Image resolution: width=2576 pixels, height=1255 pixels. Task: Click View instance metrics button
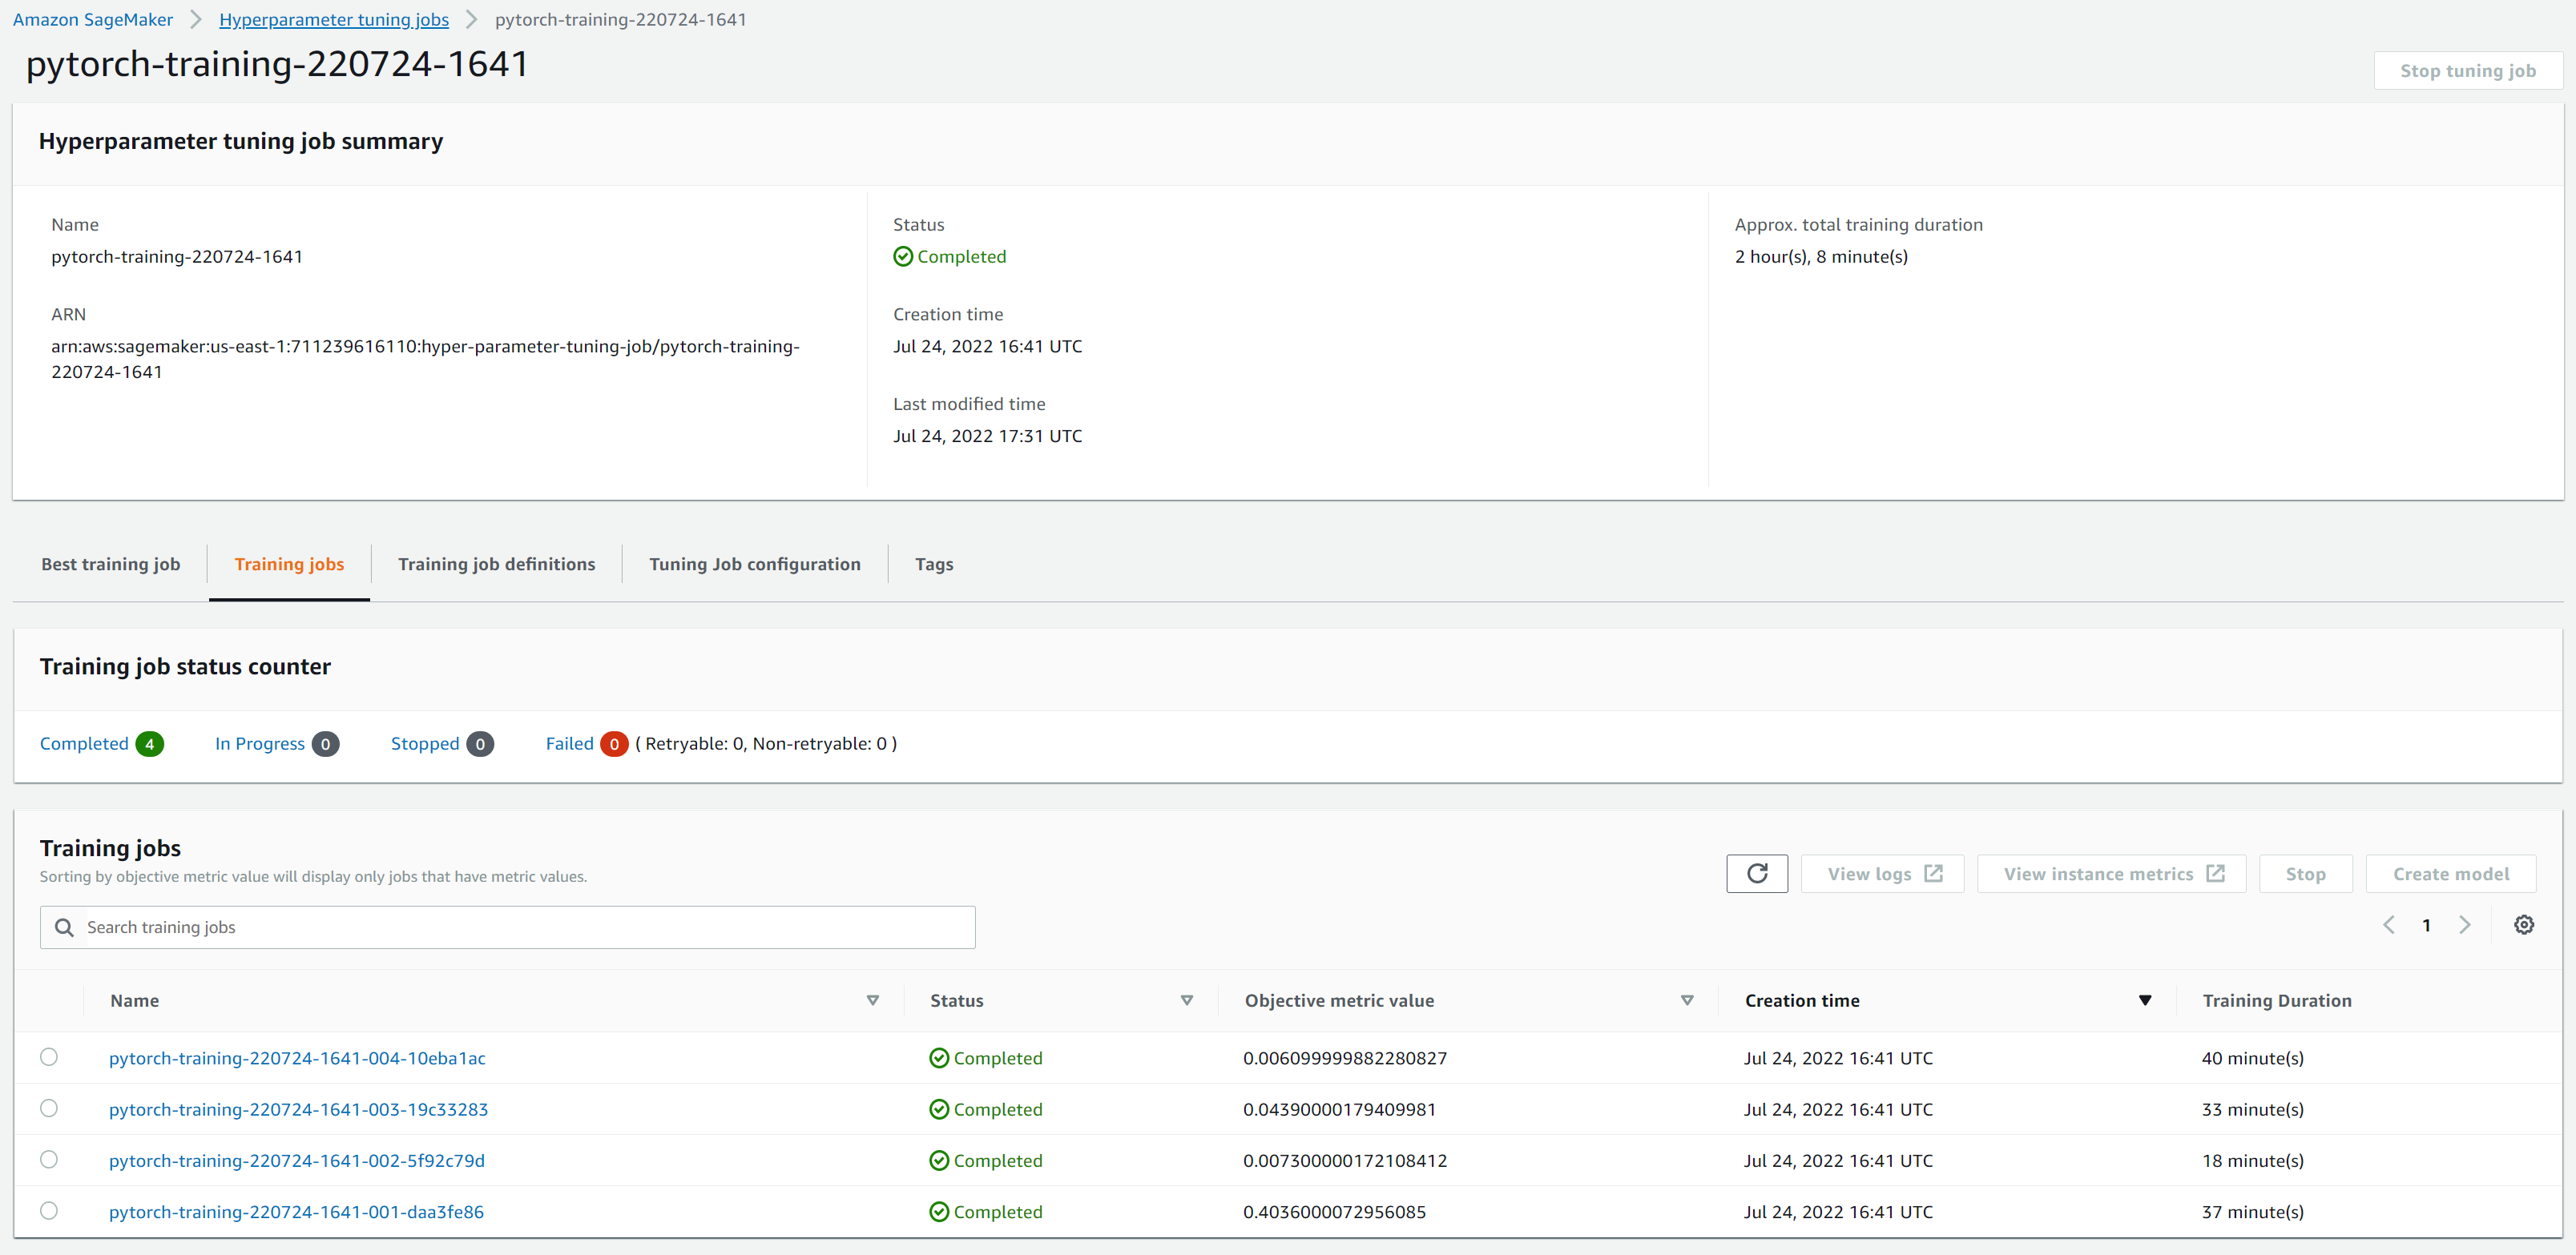[2111, 873]
